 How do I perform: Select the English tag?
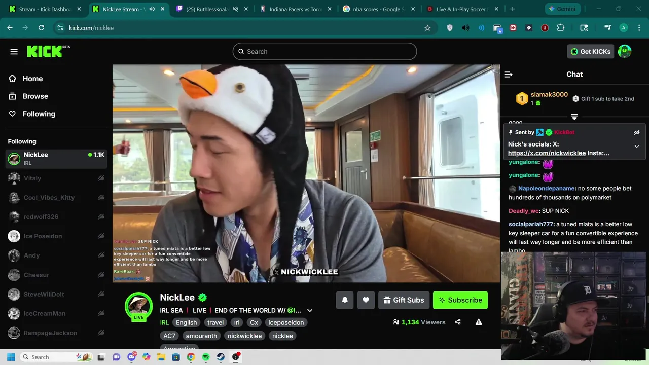click(x=187, y=322)
